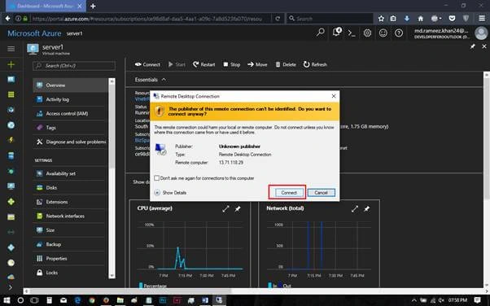Click the browser reload button

pyautogui.click(x=278, y=19)
